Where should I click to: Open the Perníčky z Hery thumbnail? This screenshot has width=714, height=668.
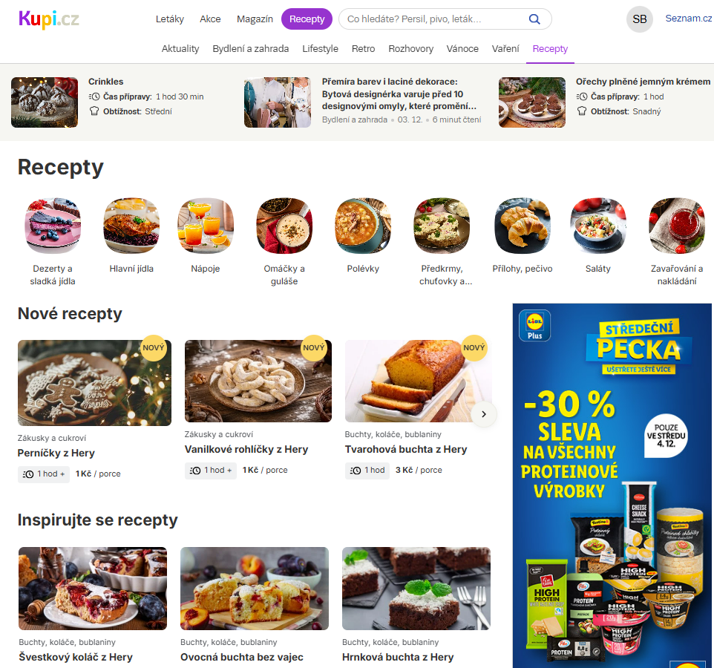94,383
